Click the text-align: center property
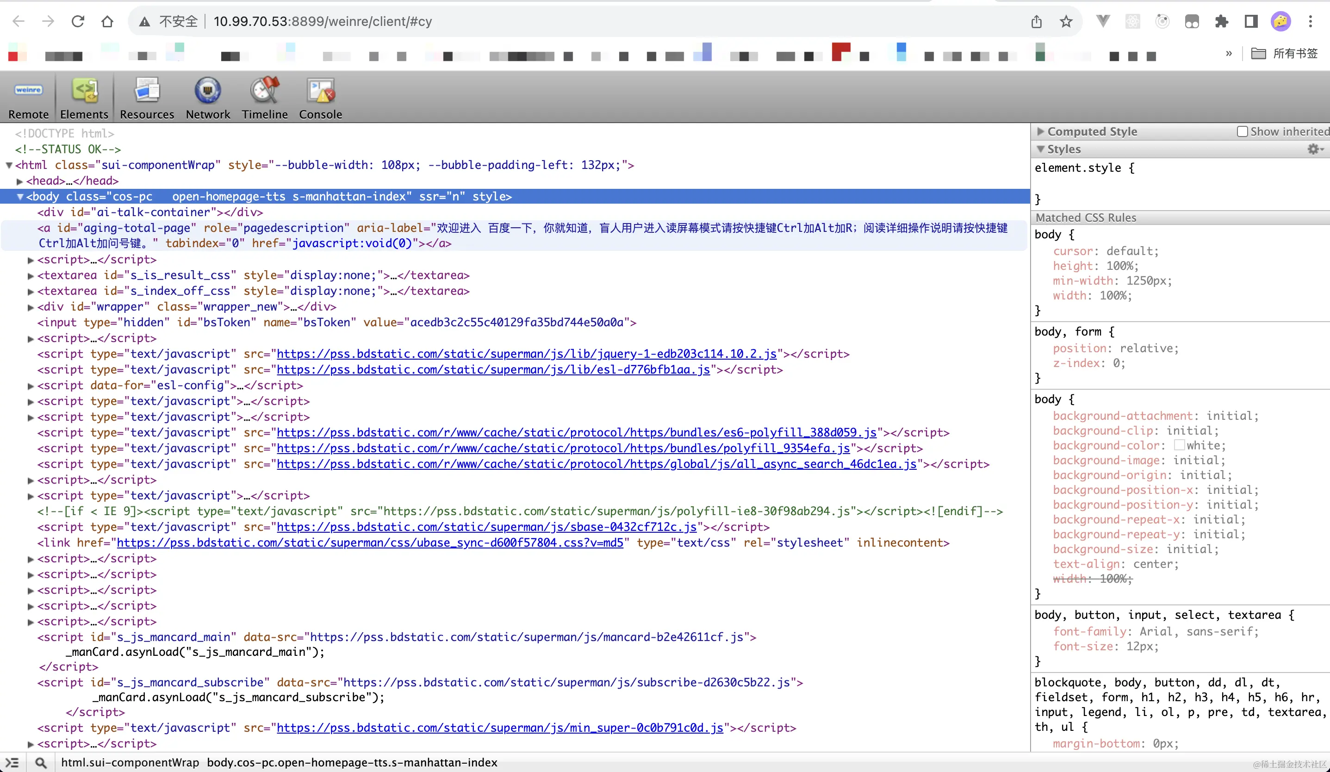Screen dimensions: 1330x772 [1116, 564]
